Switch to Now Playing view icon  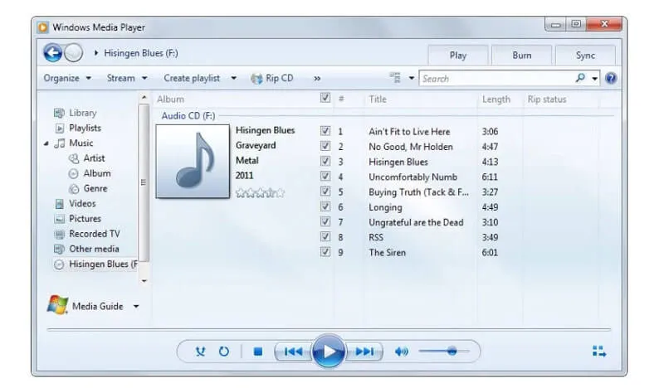tap(598, 351)
